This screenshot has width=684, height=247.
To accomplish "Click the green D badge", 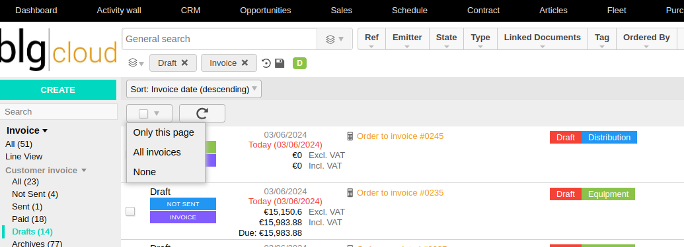I will [299, 63].
